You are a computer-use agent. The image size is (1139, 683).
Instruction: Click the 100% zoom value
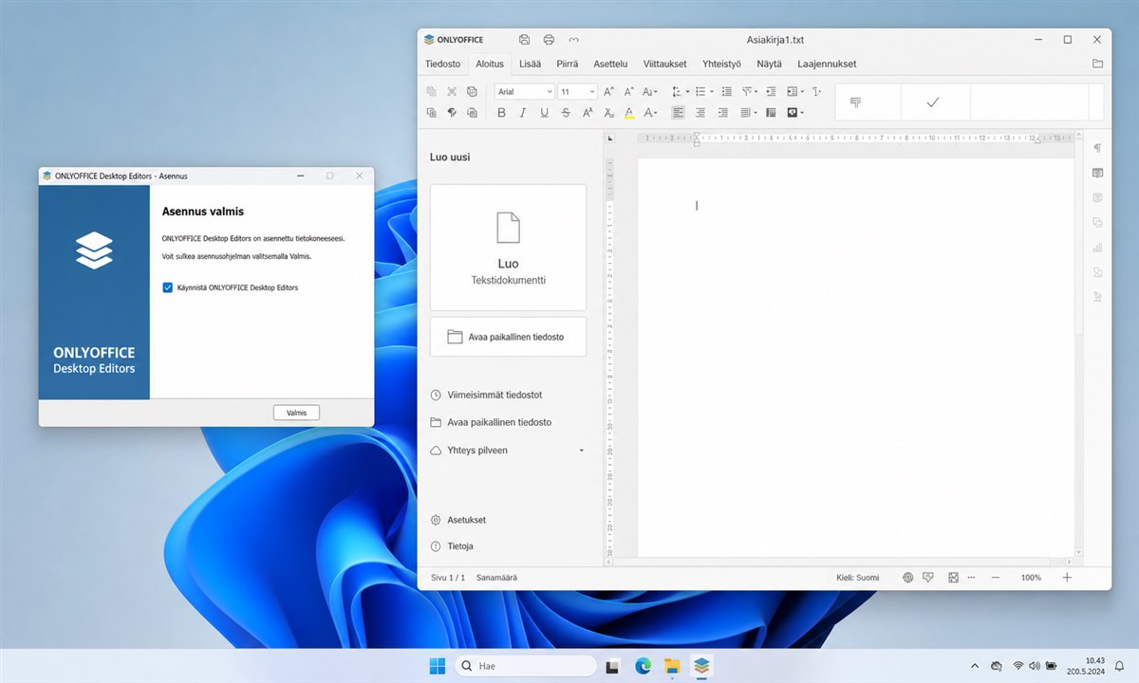click(x=1031, y=577)
